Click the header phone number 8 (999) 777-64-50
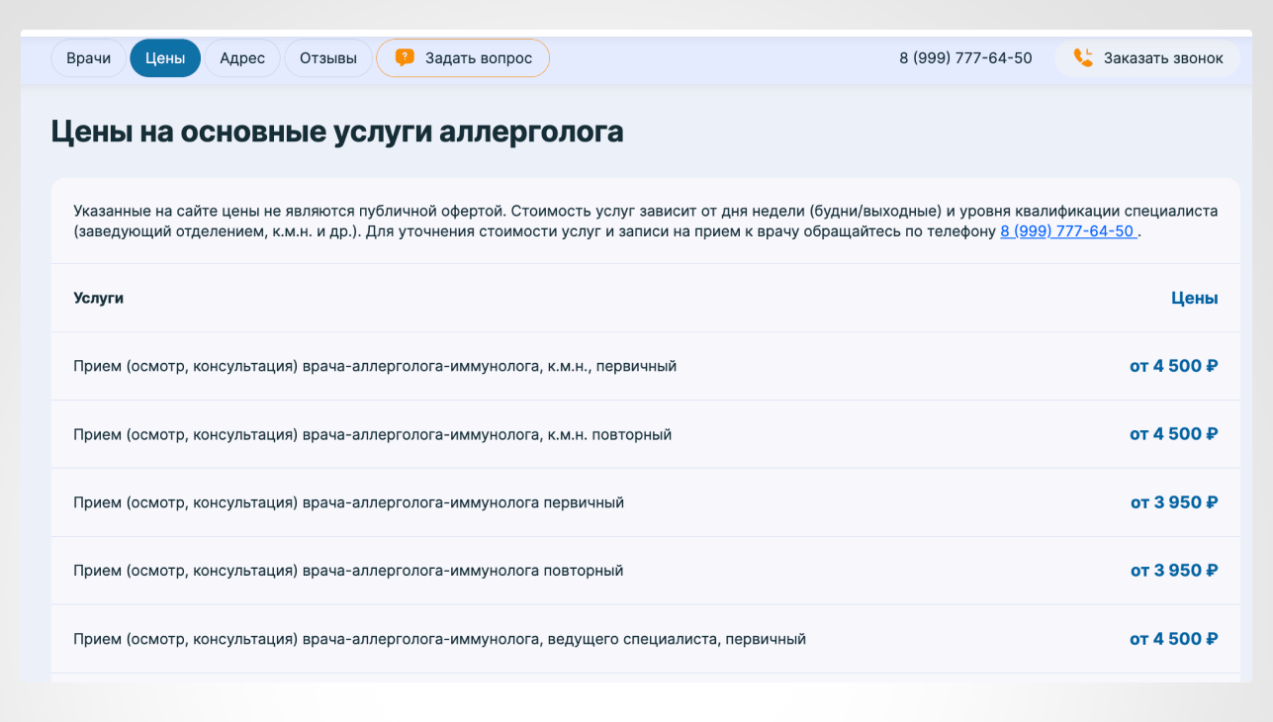This screenshot has height=722, width=1273. coord(965,58)
